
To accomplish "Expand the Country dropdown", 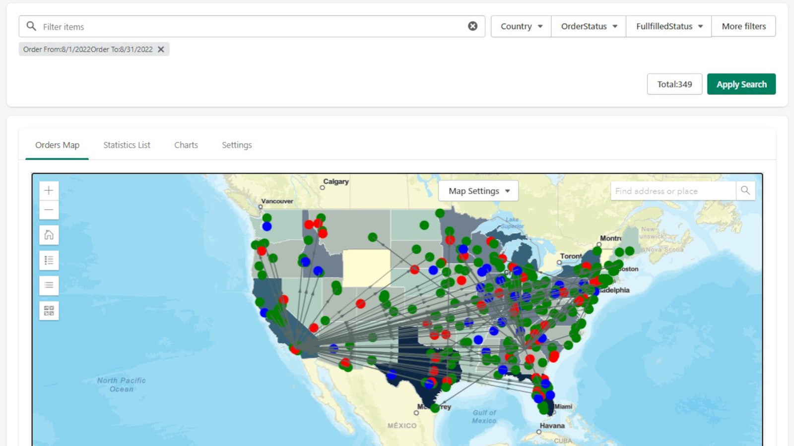I will 520,26.
